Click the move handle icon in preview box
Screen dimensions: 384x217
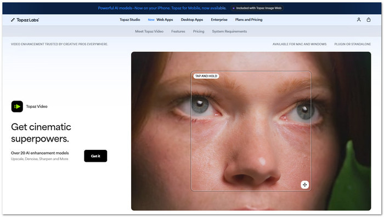[304, 185]
